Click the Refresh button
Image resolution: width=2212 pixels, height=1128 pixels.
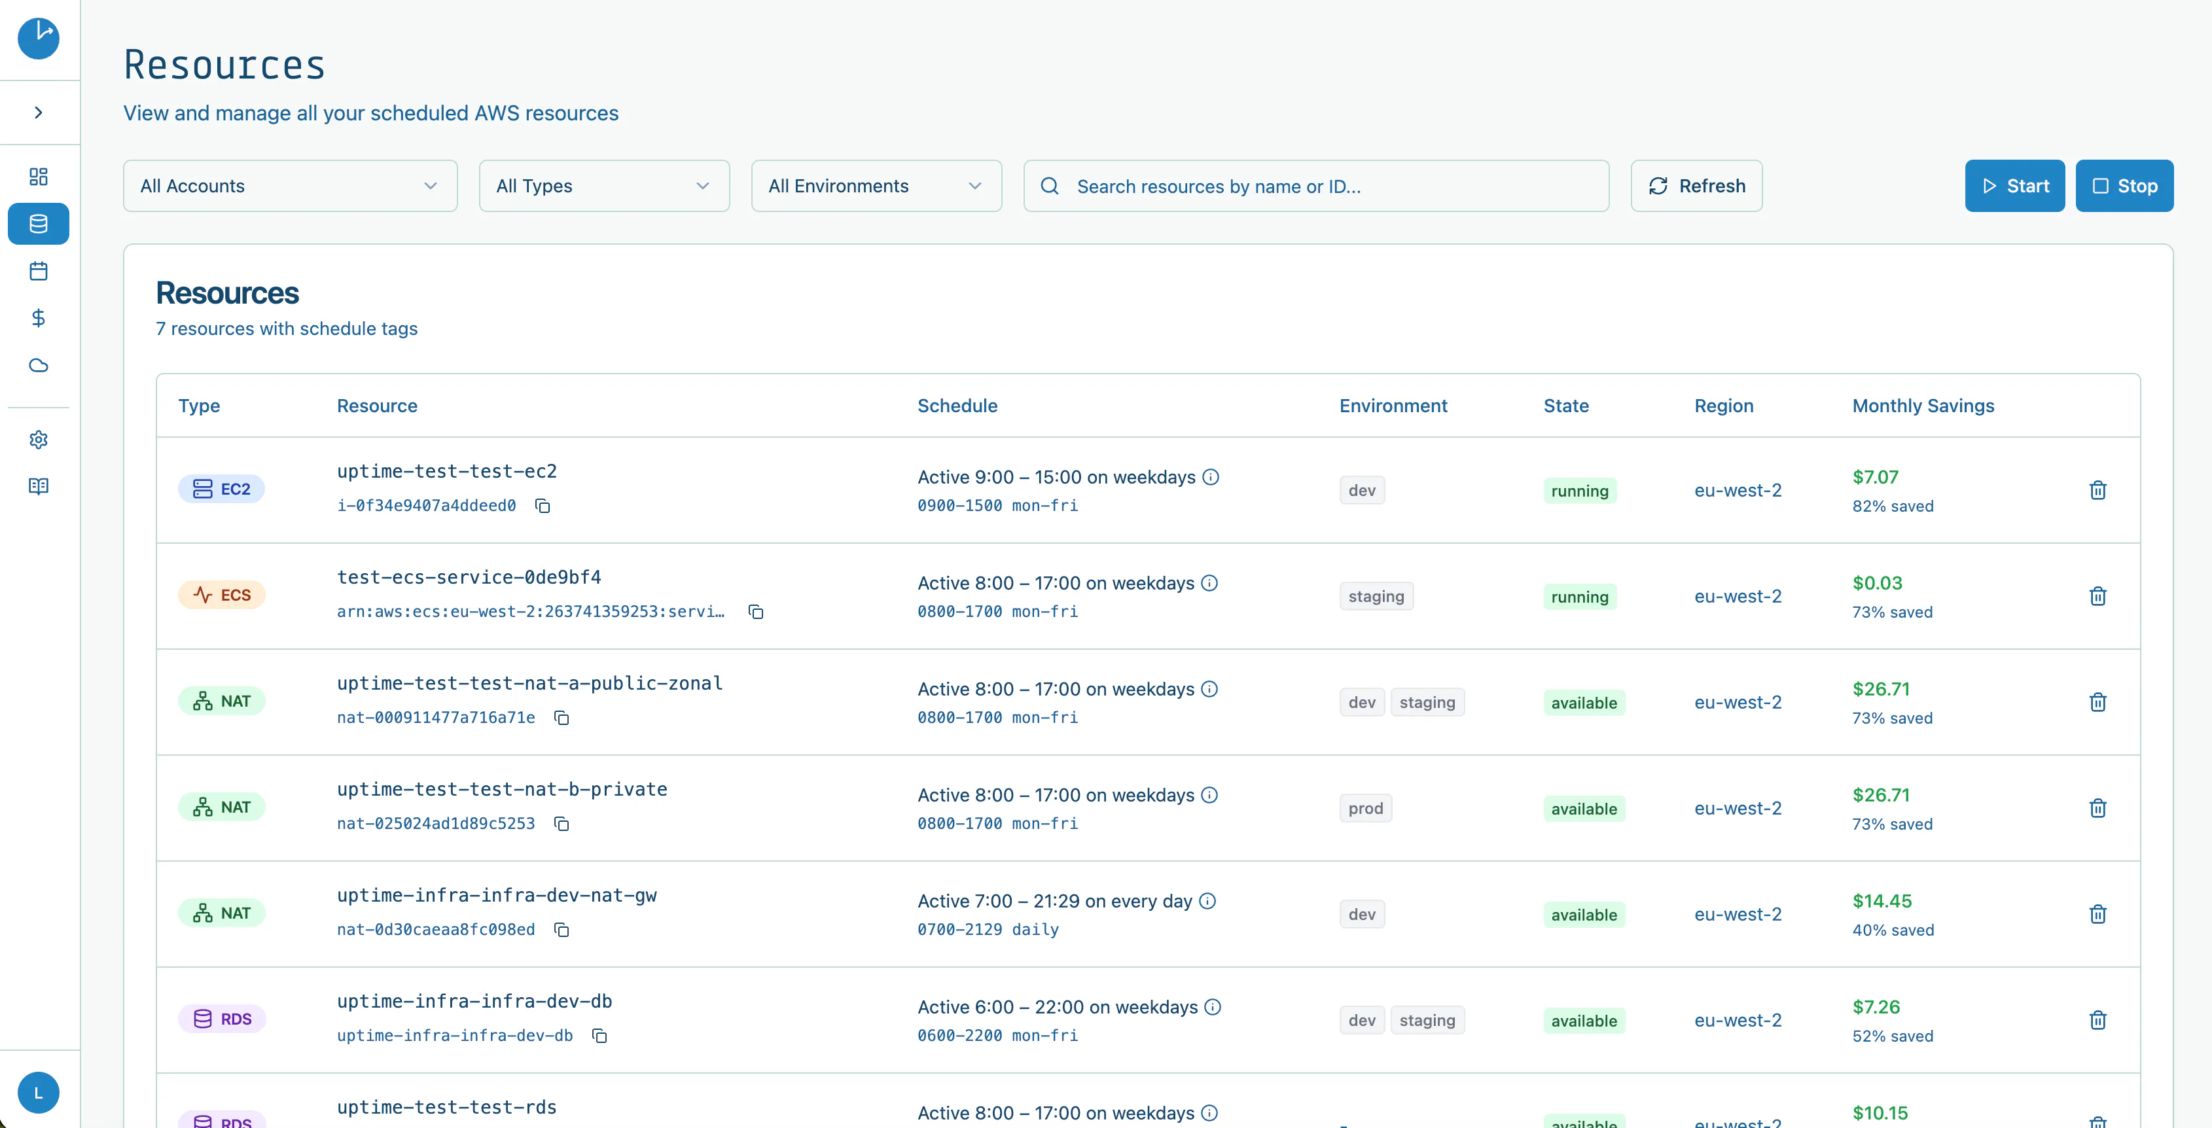(x=1696, y=185)
